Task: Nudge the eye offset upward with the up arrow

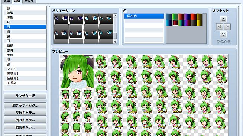Action: pyautogui.click(x=223, y=20)
